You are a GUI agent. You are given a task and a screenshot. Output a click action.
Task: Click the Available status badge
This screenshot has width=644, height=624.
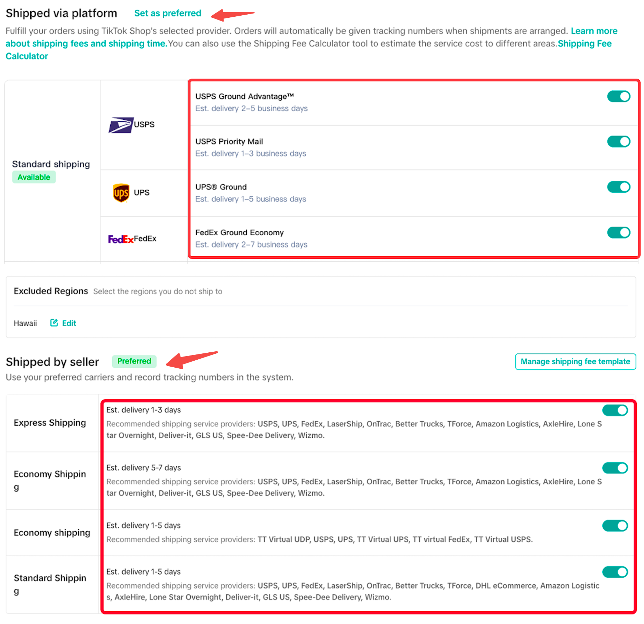pos(34,177)
